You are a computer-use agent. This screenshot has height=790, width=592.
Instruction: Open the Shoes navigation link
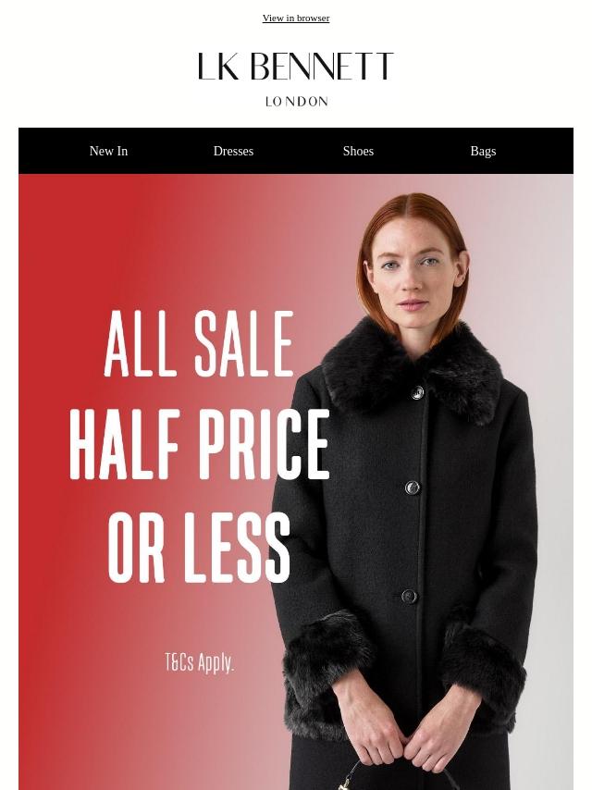358,151
